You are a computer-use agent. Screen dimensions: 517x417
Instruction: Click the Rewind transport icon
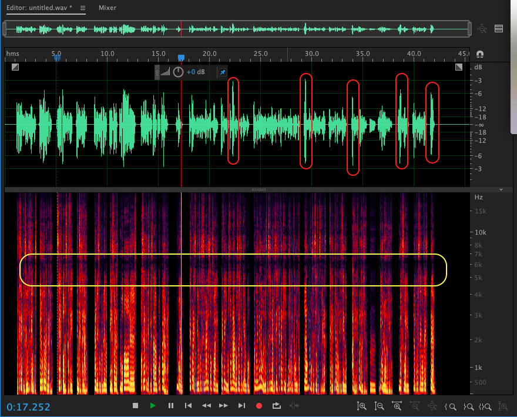click(206, 406)
